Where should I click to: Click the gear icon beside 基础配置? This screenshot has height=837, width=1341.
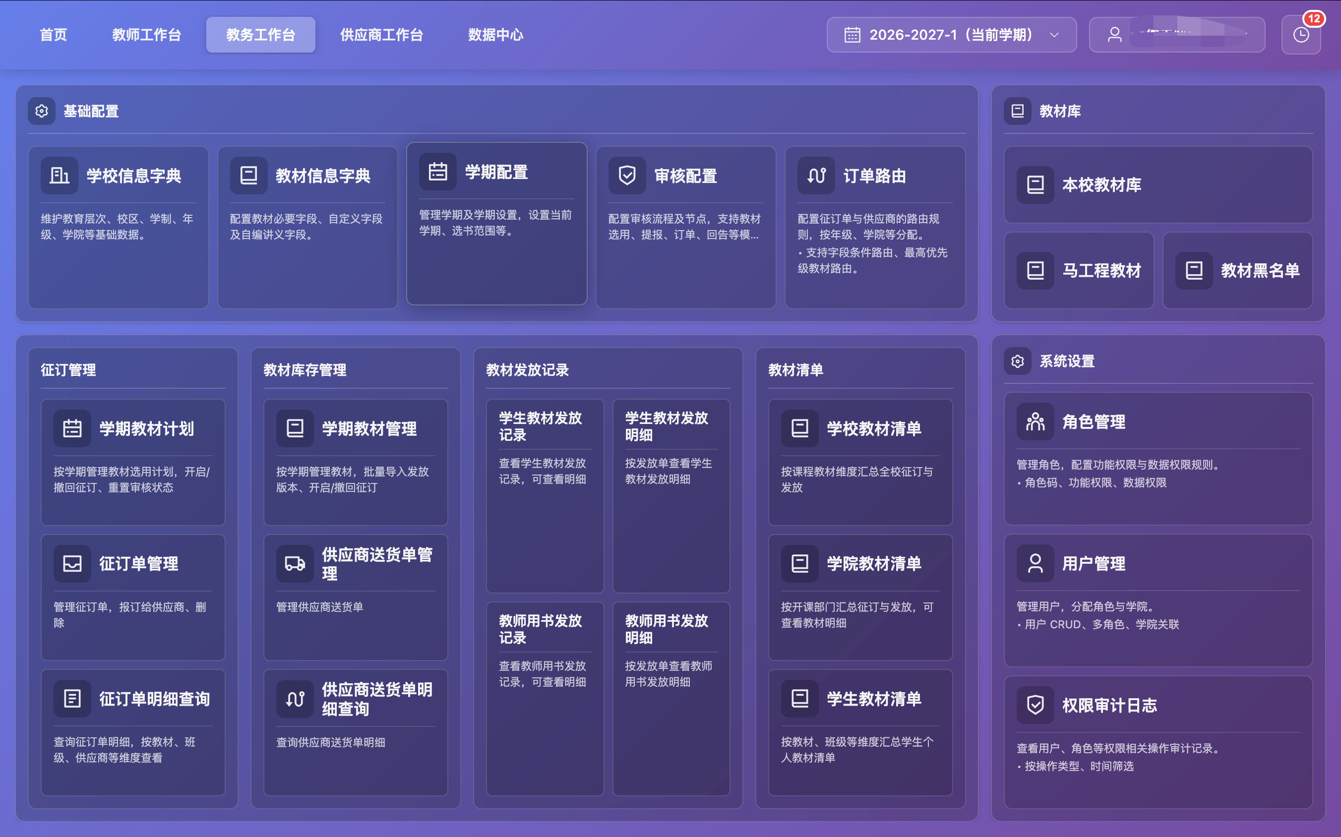coord(42,111)
